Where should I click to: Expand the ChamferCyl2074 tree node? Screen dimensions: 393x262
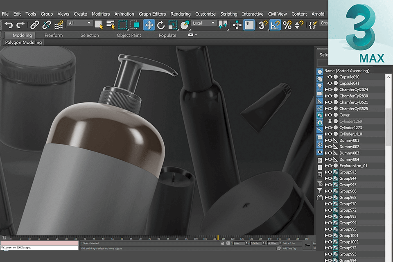326,90
